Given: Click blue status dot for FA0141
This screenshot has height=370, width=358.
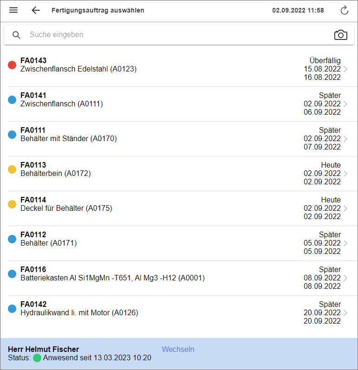Looking at the screenshot, I should [13, 100].
